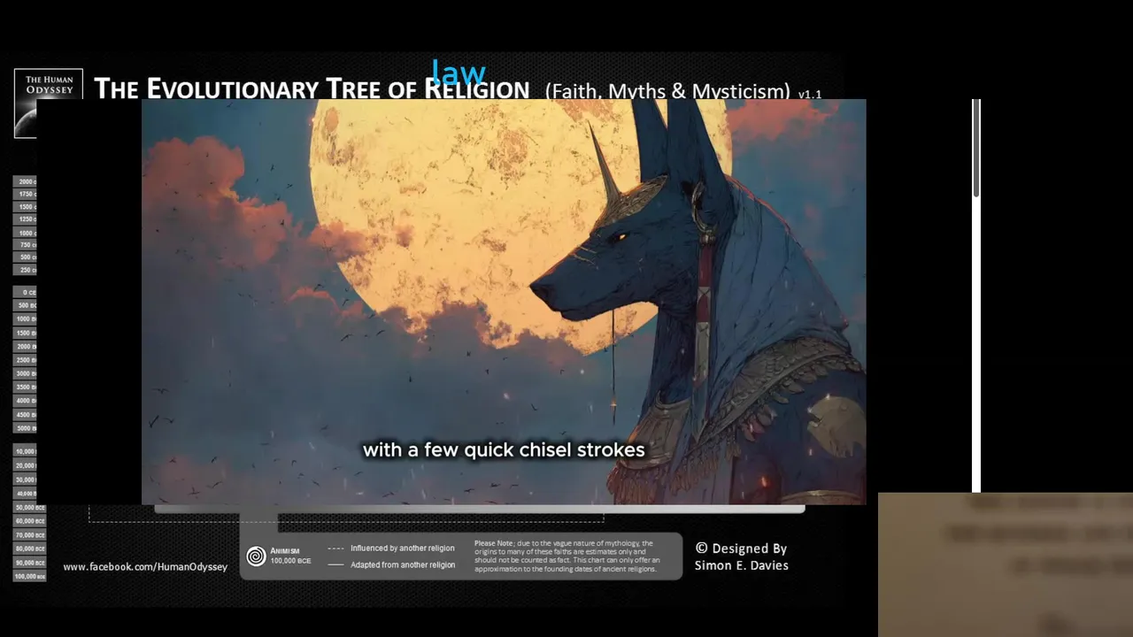The image size is (1133, 637).
Task: Select the 30,000 timeline marker
Action: (25, 480)
